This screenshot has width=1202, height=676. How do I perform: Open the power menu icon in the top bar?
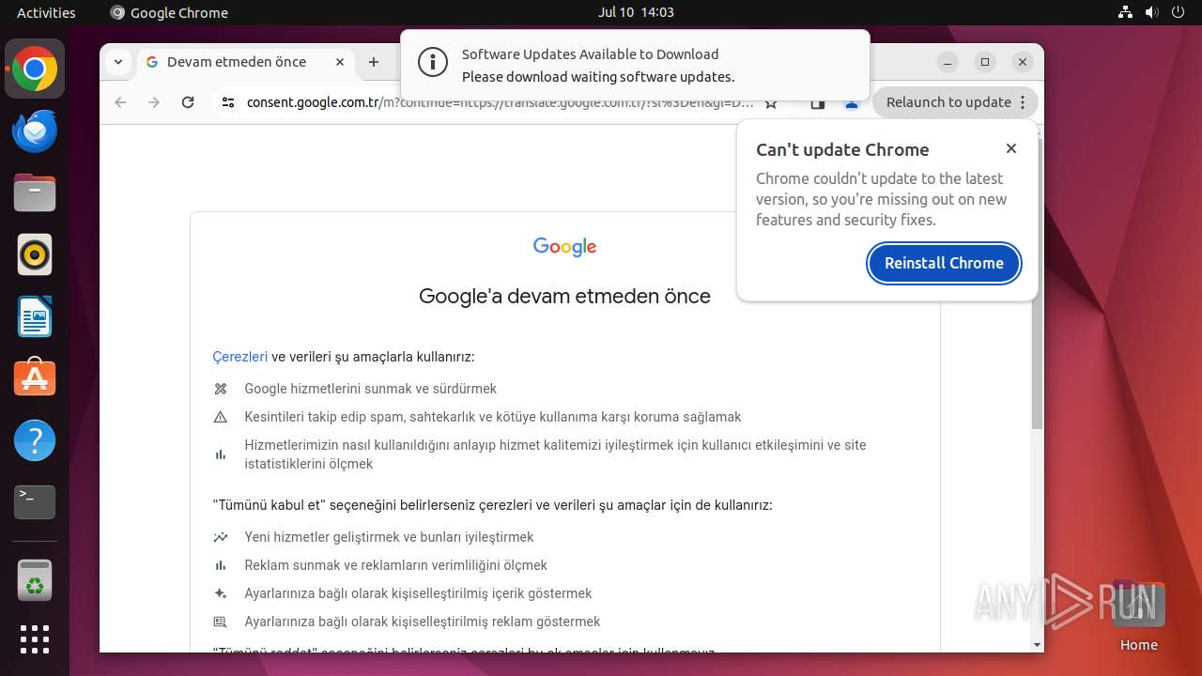pos(1179,12)
